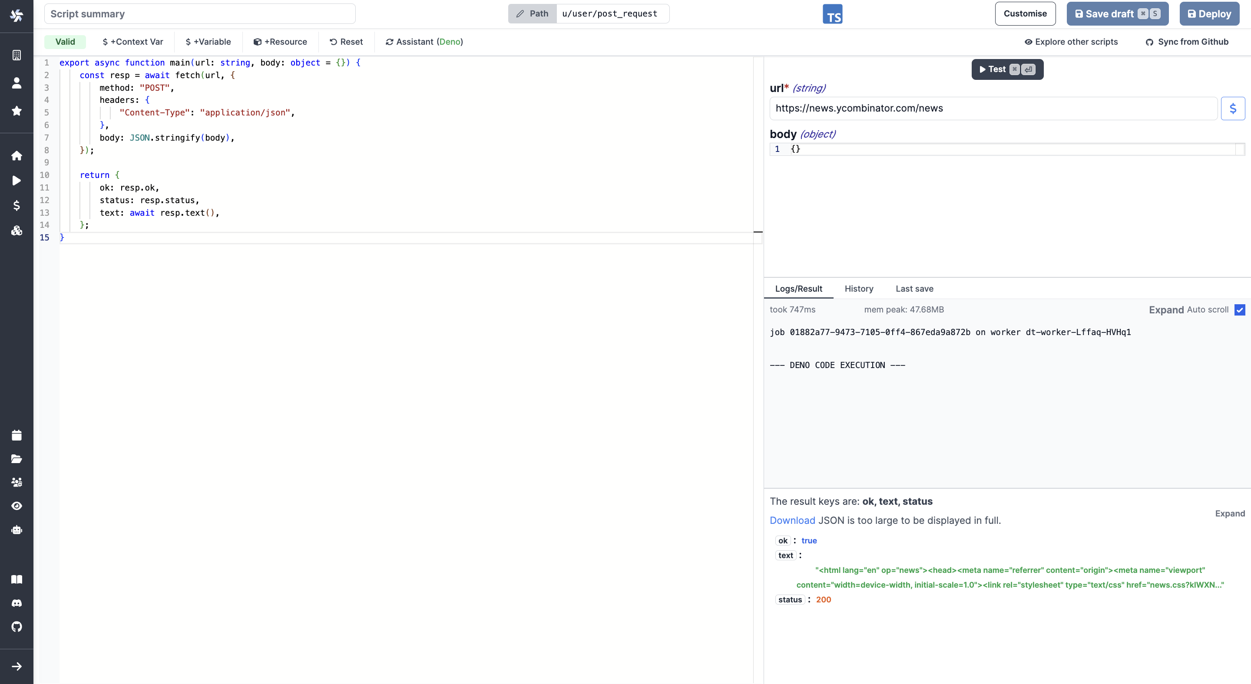Click the TypeScript language badge
1251x684 pixels.
coord(832,14)
